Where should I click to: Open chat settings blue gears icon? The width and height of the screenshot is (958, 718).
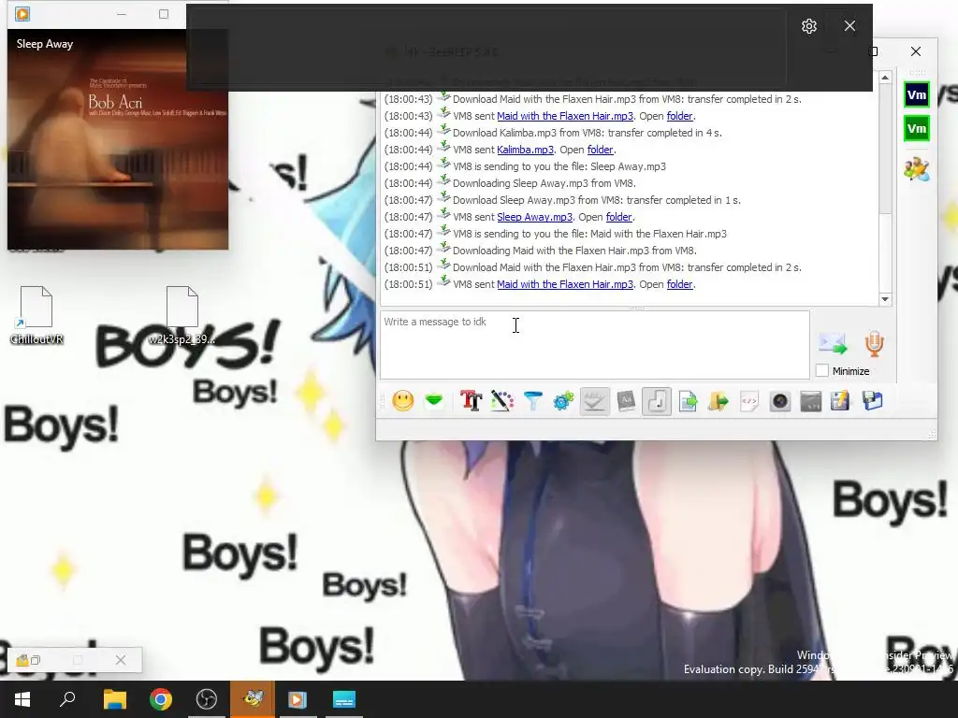pos(563,401)
